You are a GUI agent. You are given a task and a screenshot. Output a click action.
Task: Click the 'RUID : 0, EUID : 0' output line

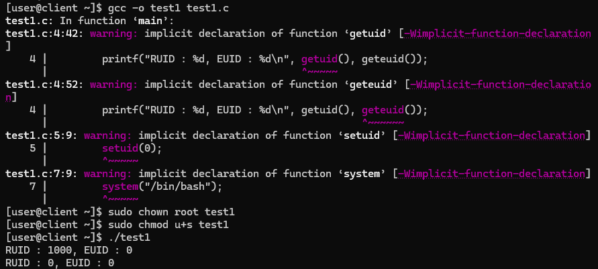tap(60, 263)
